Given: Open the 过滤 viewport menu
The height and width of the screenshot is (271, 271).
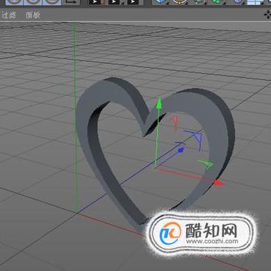Looking at the screenshot, I should 8,15.
